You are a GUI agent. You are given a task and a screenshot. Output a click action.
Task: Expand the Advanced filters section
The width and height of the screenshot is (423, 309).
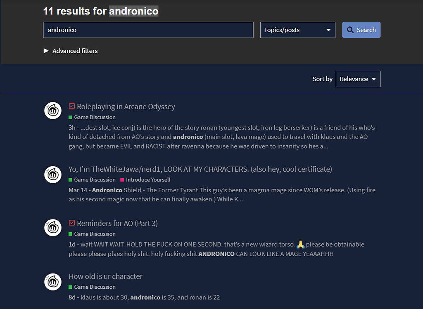coord(71,51)
